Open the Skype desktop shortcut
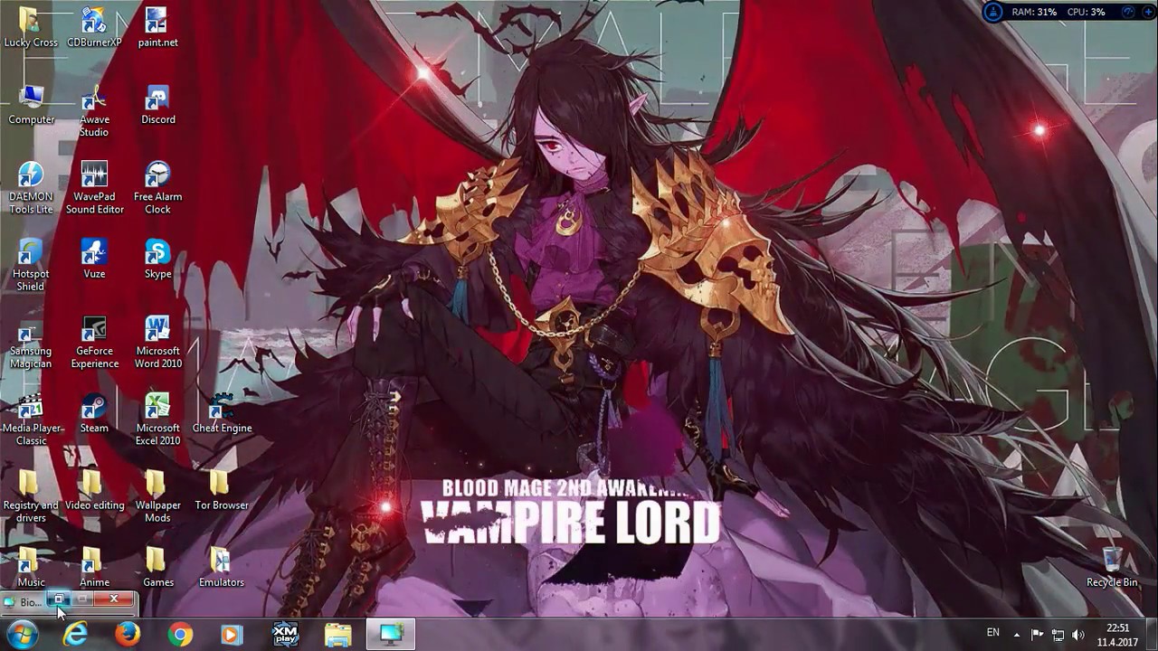This screenshot has height=651, width=1158. [157, 259]
